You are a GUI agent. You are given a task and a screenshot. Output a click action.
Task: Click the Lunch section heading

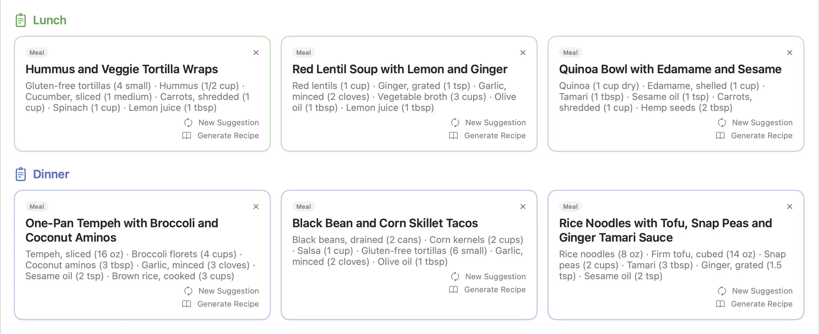tap(50, 20)
